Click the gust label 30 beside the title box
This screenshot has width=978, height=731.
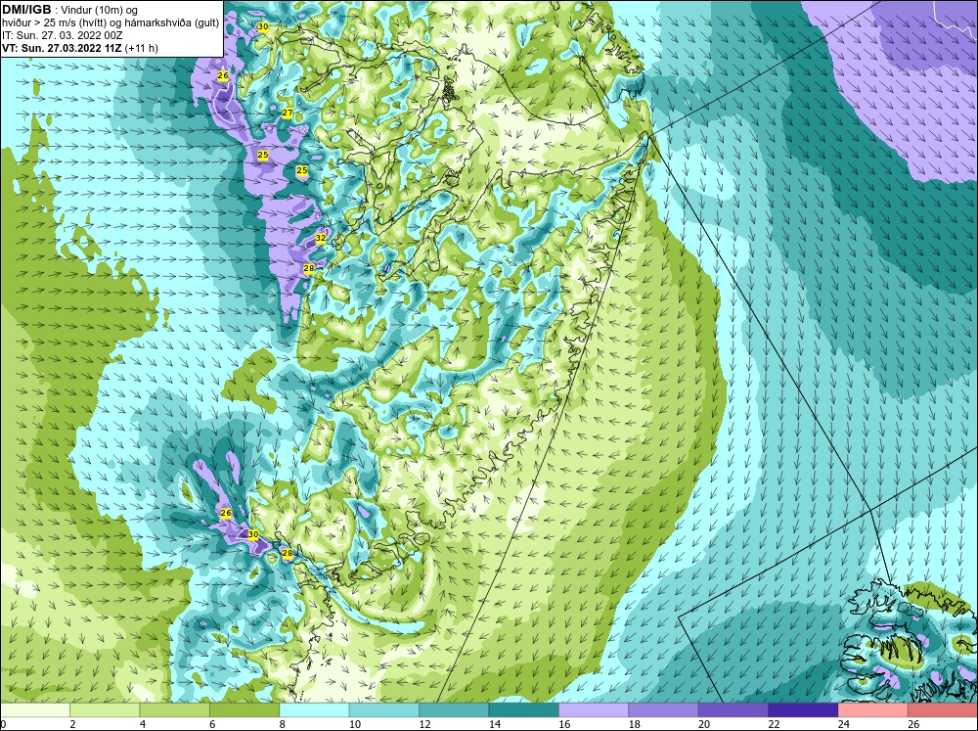pos(263,26)
